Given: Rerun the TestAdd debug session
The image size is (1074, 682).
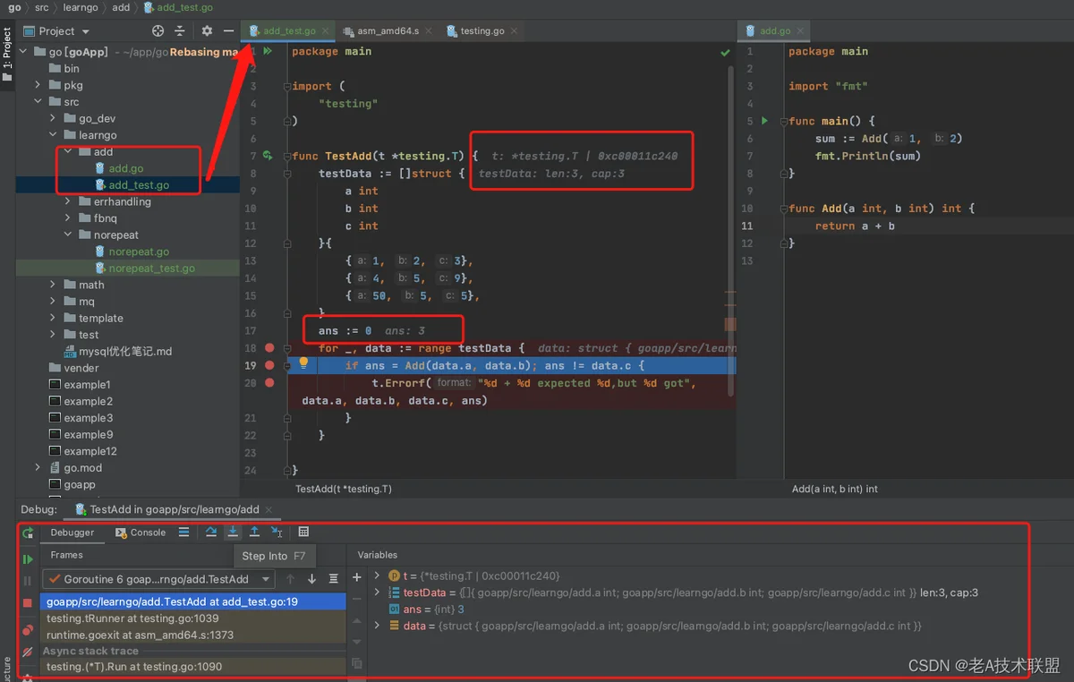Looking at the screenshot, I should (28, 533).
